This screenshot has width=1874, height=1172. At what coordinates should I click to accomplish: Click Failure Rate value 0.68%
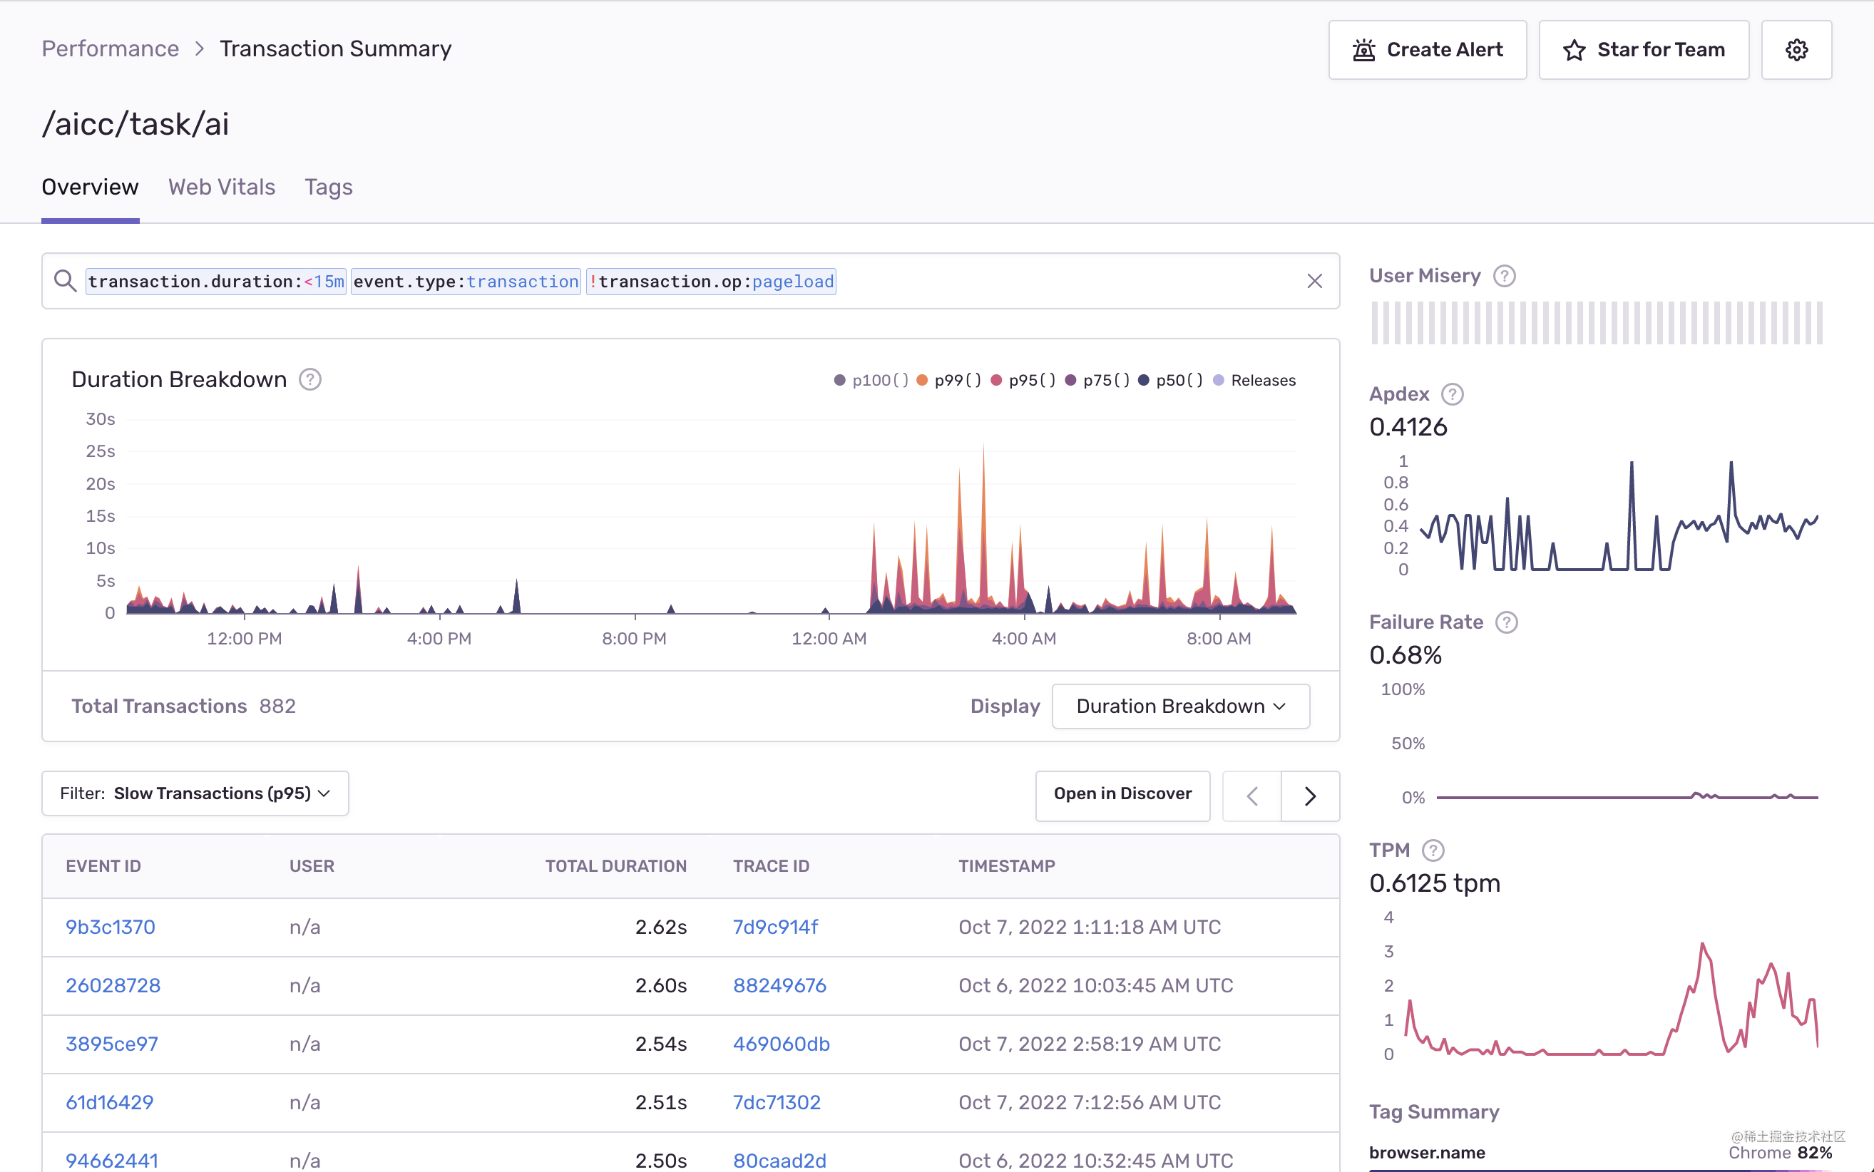[x=1405, y=654]
